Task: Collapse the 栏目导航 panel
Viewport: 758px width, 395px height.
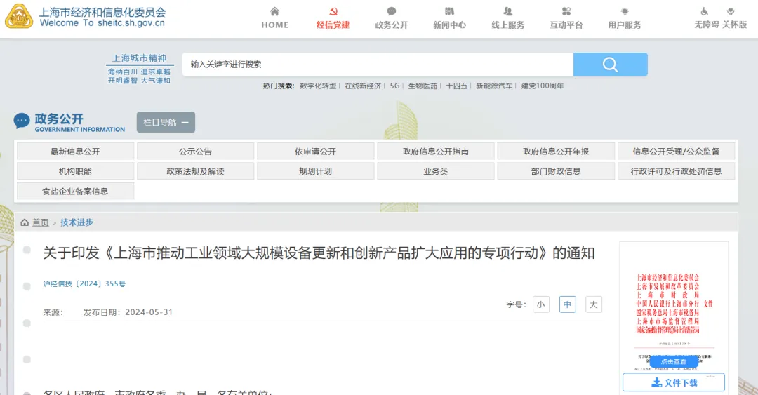Action: tap(166, 122)
